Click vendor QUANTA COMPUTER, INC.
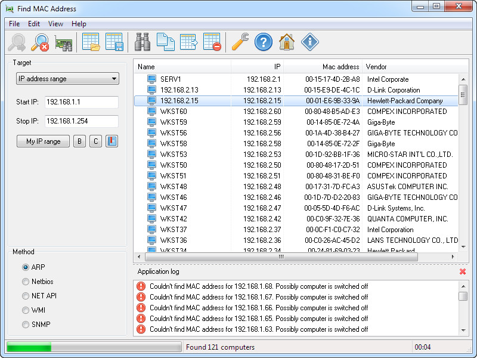 pyautogui.click(x=408, y=218)
